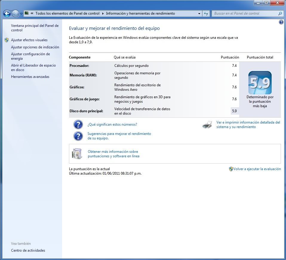Viewport: 286px width, 260px height.
Task: Click the forward navigation arrow button
Action: 15,13
